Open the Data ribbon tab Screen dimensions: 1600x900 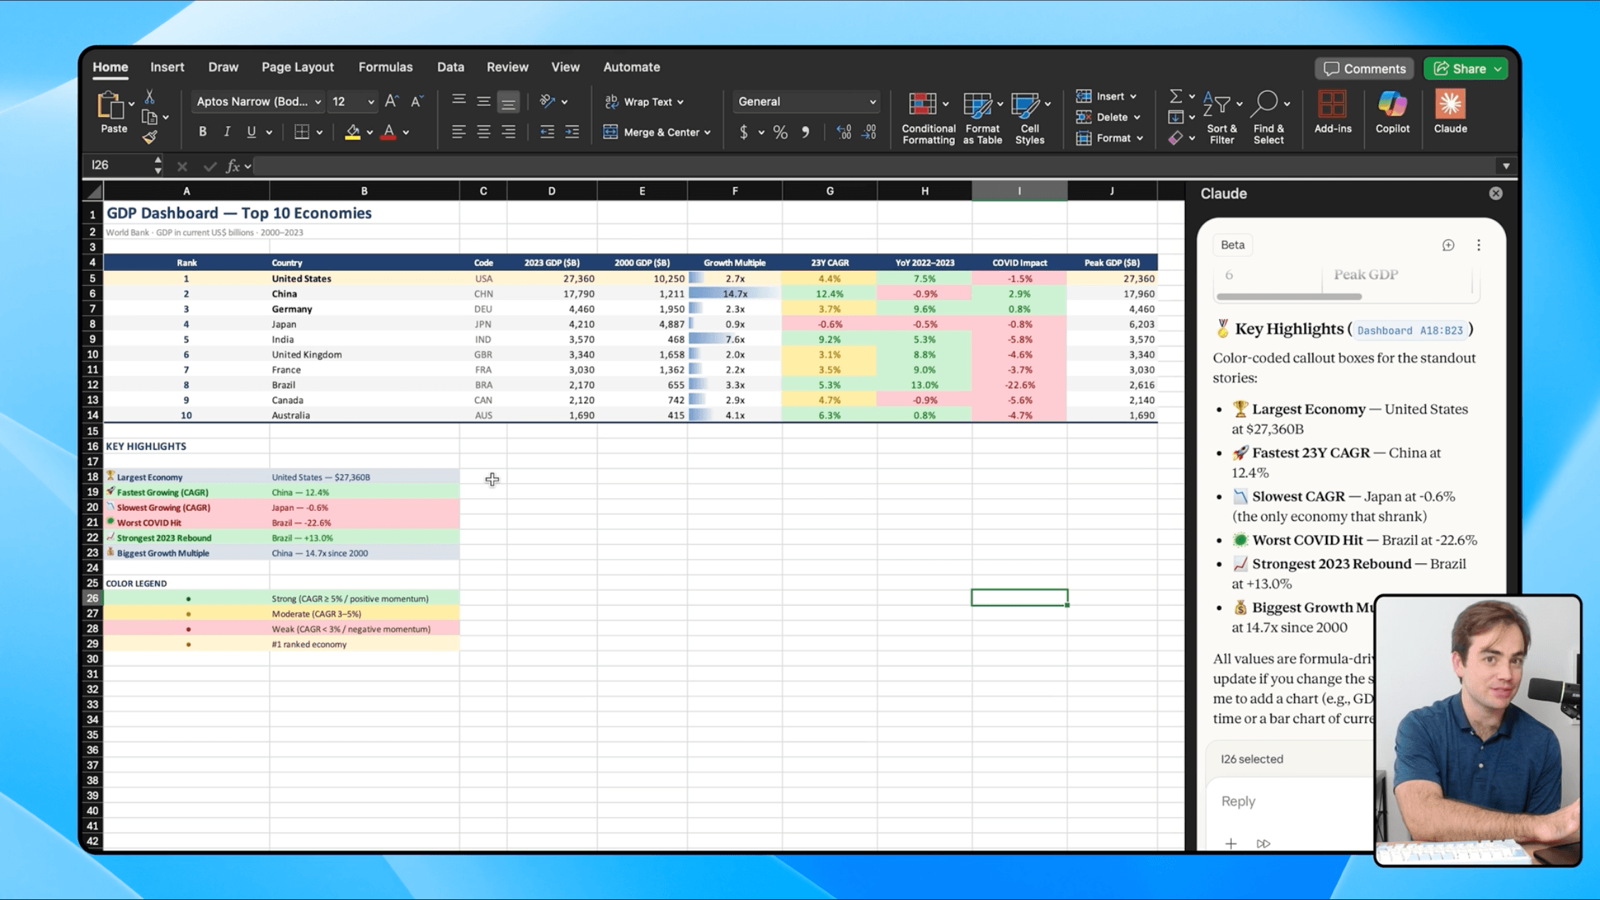pyautogui.click(x=450, y=67)
